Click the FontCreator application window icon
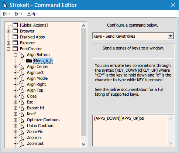Image resolution: width=179 pixels, height=153 pixels. pyautogui.click(x=15, y=49)
